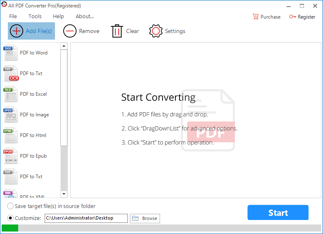Image resolution: width=323 pixels, height=234 pixels.
Task: Click the conversion list scrollbar thumb
Action: [x=64, y=98]
